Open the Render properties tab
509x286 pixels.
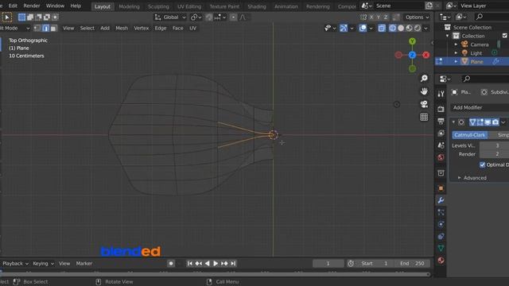tap(441, 109)
